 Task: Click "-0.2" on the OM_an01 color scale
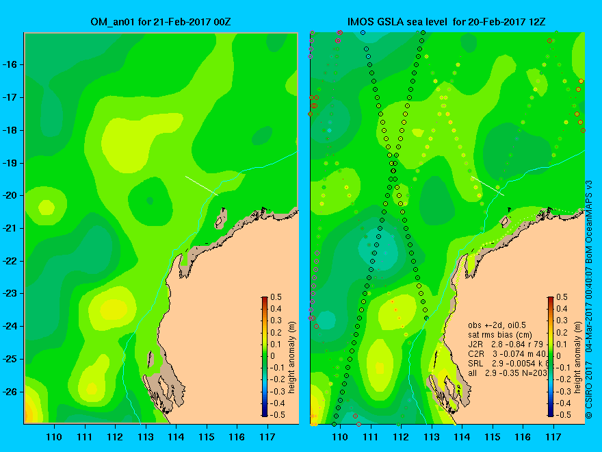click(278, 379)
